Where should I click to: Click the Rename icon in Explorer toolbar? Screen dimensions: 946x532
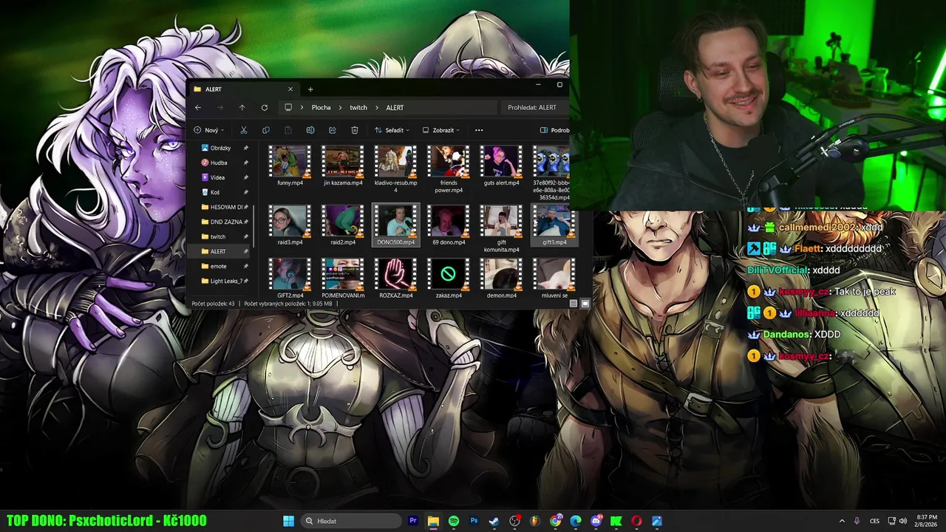click(310, 130)
